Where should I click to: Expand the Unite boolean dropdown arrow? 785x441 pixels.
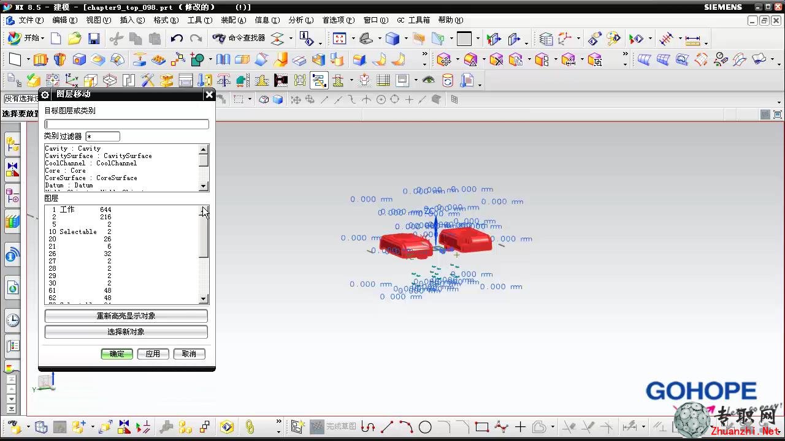pos(210,60)
